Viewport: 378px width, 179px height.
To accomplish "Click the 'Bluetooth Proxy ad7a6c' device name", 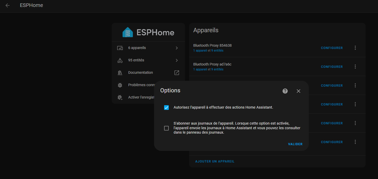I will [x=212, y=64].
